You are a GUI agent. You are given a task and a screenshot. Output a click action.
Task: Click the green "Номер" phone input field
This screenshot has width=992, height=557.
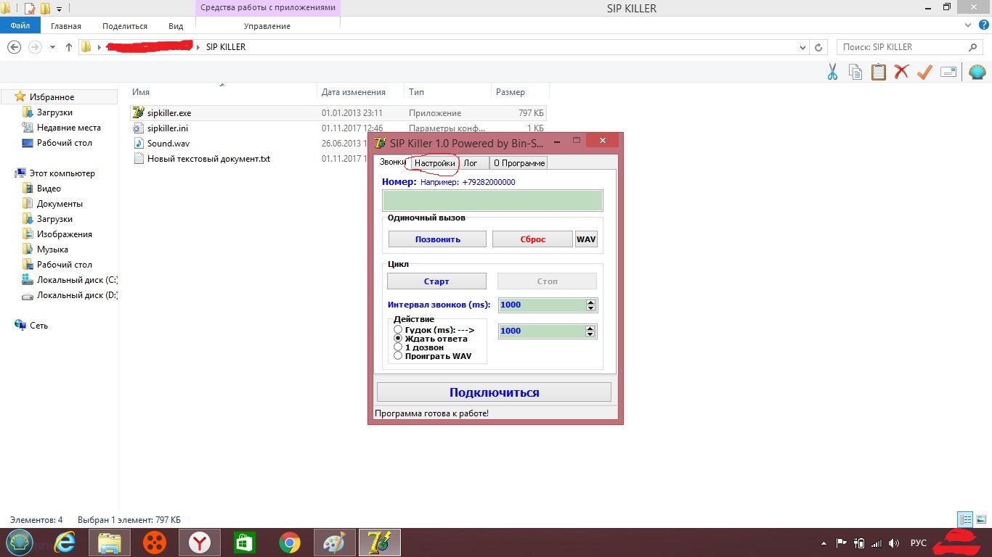pyautogui.click(x=492, y=200)
